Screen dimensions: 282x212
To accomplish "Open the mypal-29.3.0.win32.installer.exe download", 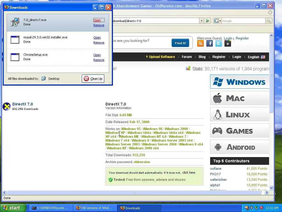I will tap(97, 38).
